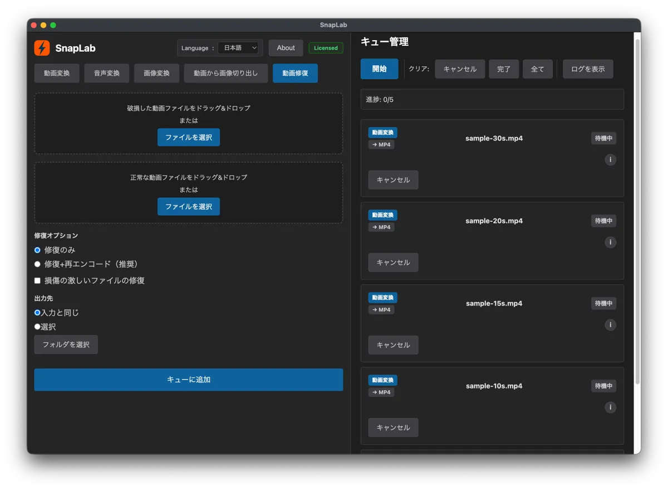The height and width of the screenshot is (490, 668).
Task: Open info icon on sample-20s.mp4 queue item
Action: coord(610,242)
